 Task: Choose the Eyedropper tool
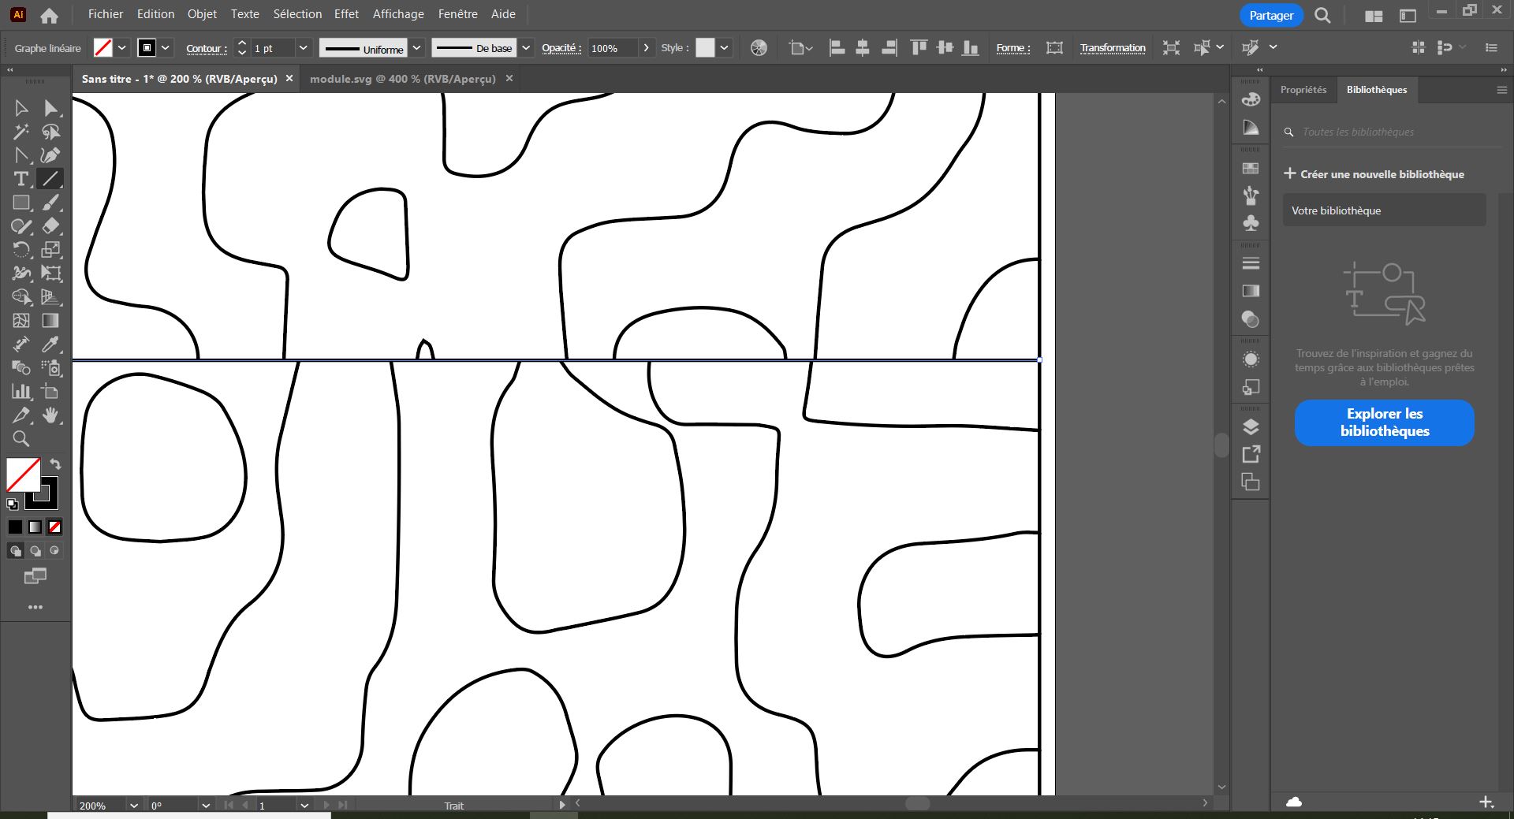click(x=50, y=344)
